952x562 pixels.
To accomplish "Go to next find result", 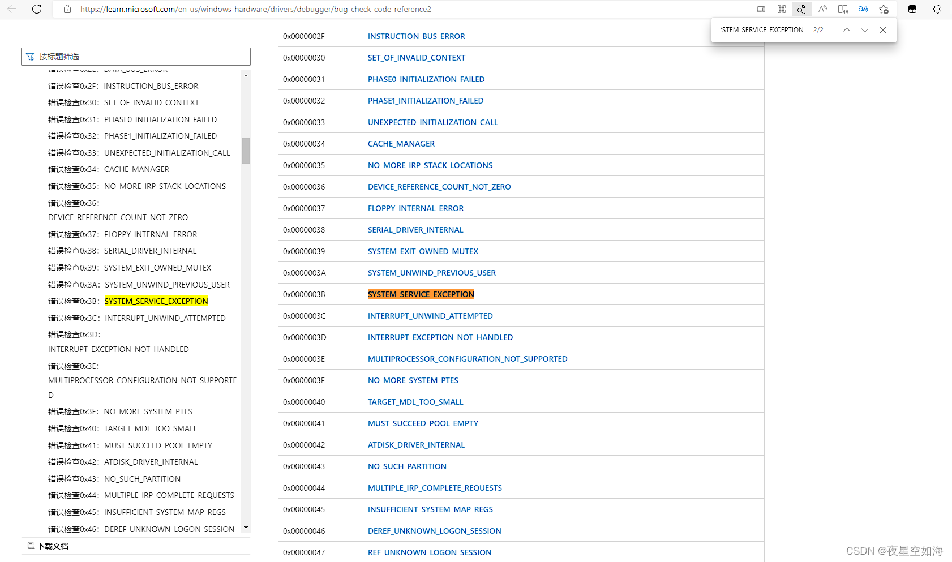I will click(x=865, y=30).
